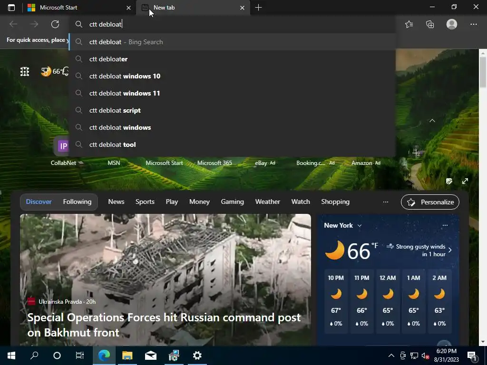487x365 pixels.
Task: Switch to the Discover feed tab
Action: (x=39, y=202)
